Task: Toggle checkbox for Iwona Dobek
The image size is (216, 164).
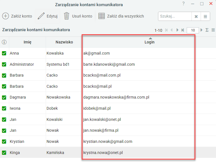Action: [4, 108]
